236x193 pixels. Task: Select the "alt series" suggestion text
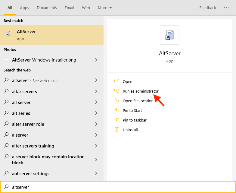point(21,113)
